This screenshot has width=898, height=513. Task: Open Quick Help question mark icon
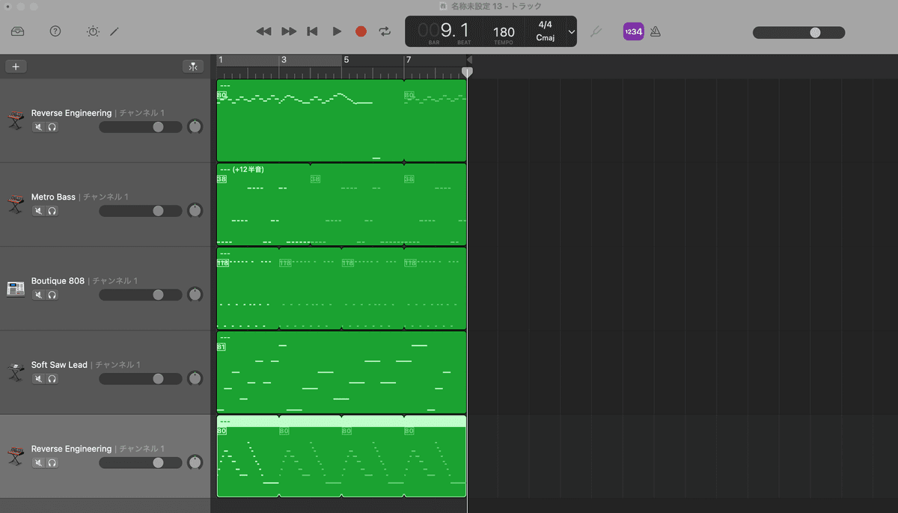coord(55,31)
